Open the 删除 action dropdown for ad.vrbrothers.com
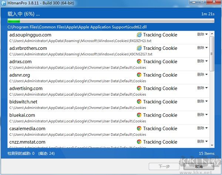This screenshot has height=175, width=222. click(202, 48)
